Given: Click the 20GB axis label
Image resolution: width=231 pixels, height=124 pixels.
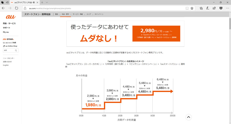Looking at the screenshot, I should click(172, 116).
